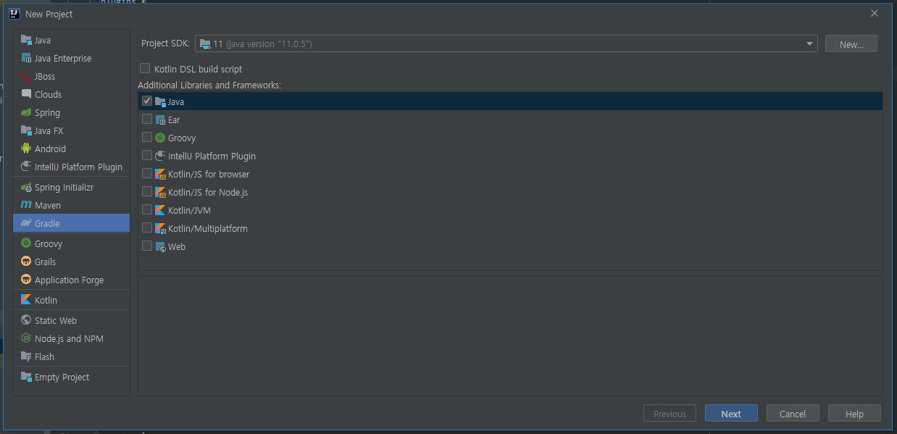
Task: Check the Kotlin/JVM checkbox
Action: coord(147,210)
